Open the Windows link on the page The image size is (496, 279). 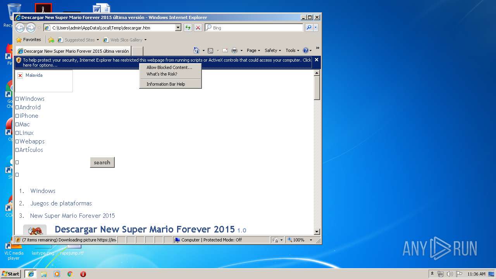32,99
